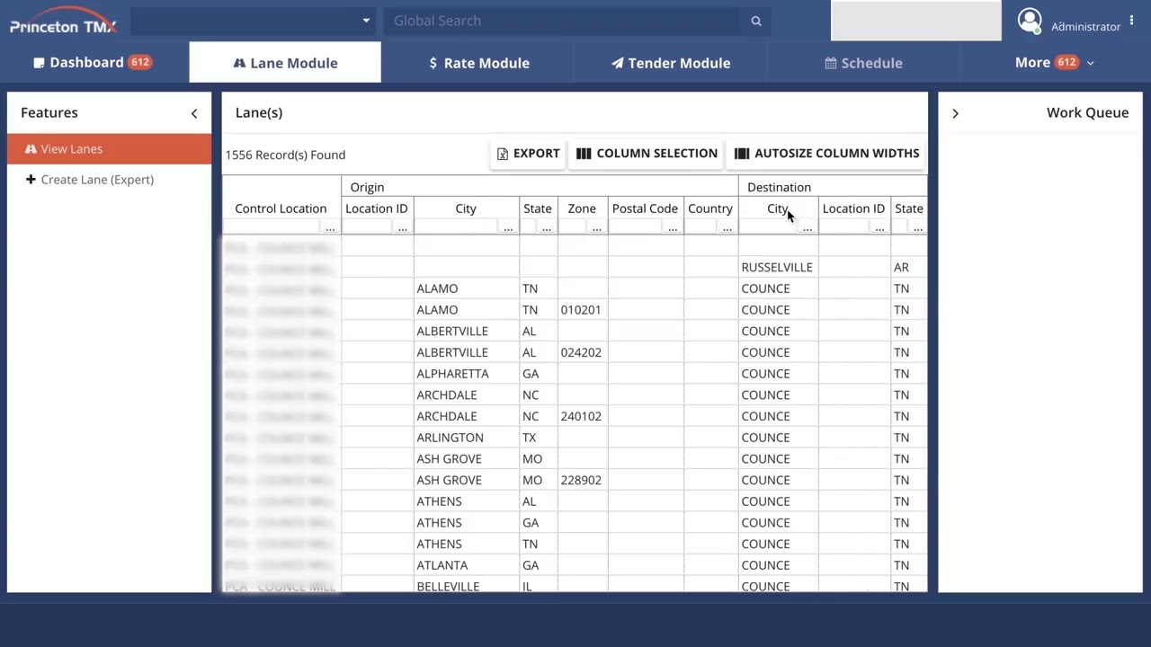Open the Tender Module tab
Screen dimensions: 1151x647
(x=671, y=63)
